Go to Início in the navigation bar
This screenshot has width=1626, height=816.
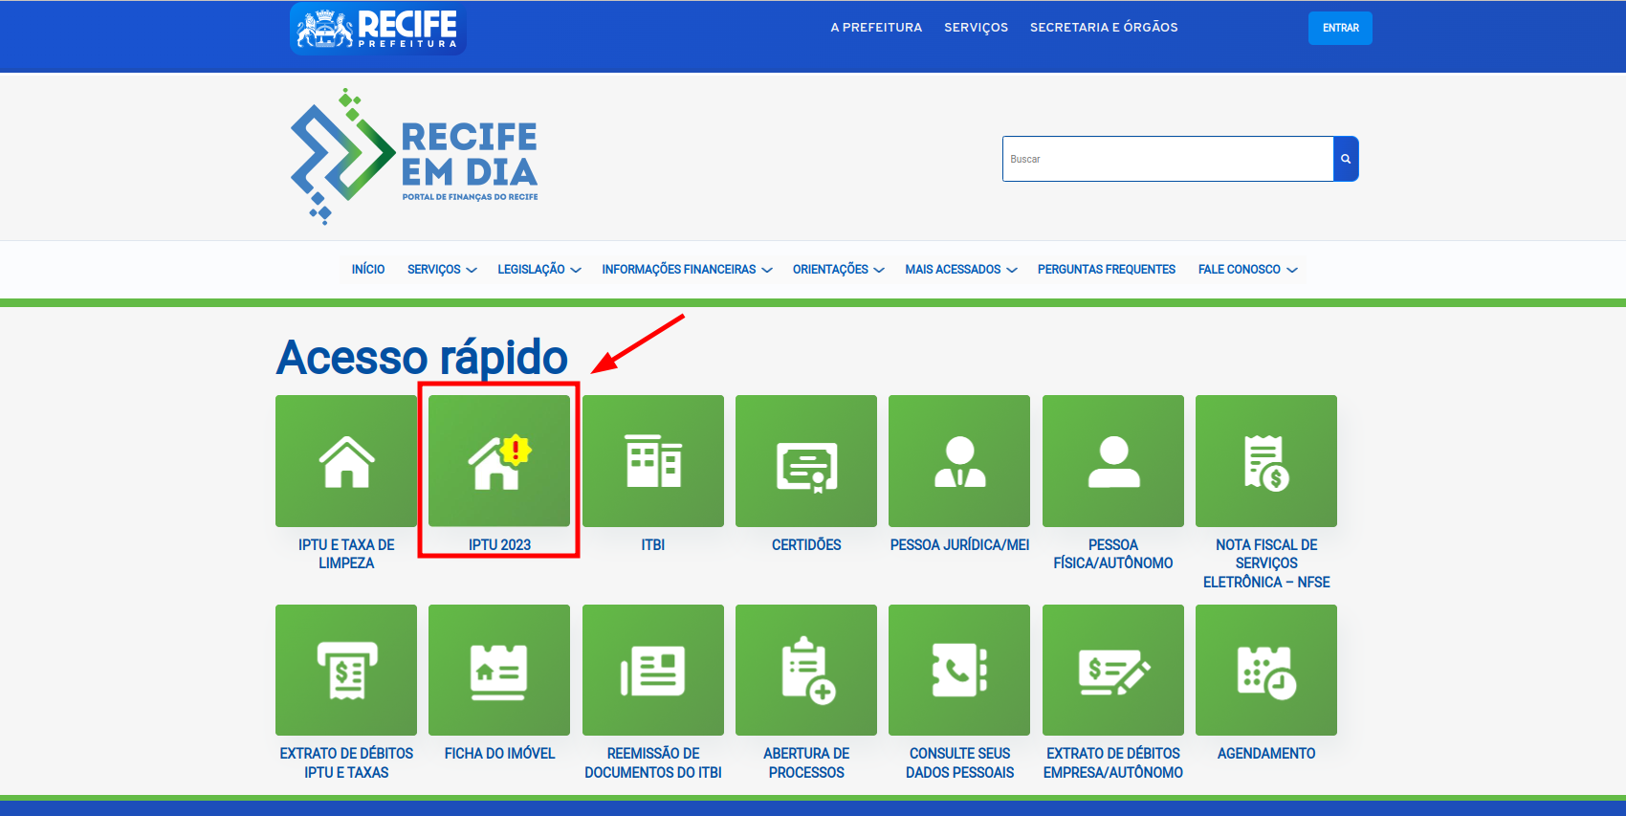click(x=368, y=270)
